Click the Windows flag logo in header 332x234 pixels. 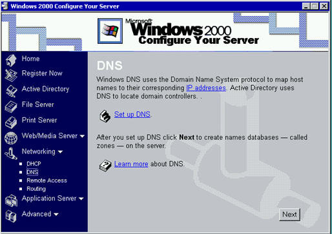tap(110, 31)
